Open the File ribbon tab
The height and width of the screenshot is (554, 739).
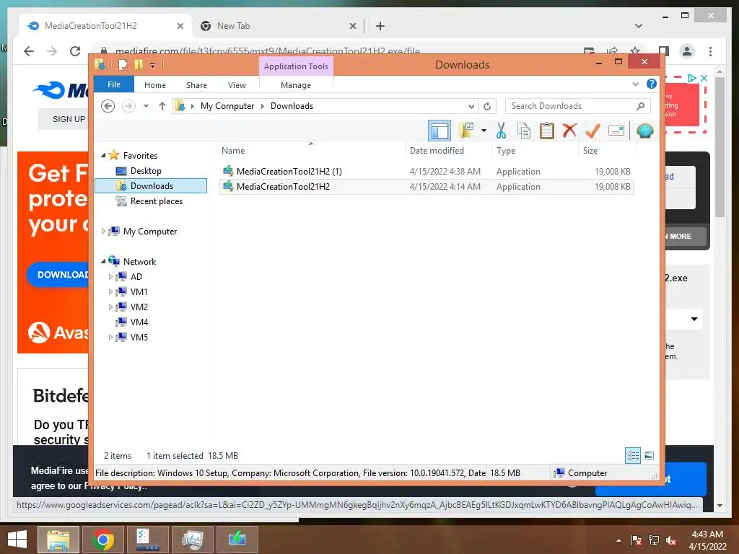pyautogui.click(x=114, y=84)
